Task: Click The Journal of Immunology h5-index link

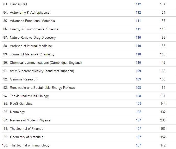Action: click(x=138, y=145)
